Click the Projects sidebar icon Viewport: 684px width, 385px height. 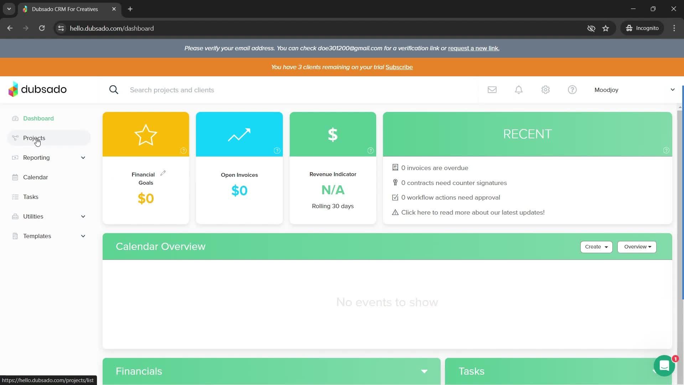pyautogui.click(x=15, y=138)
